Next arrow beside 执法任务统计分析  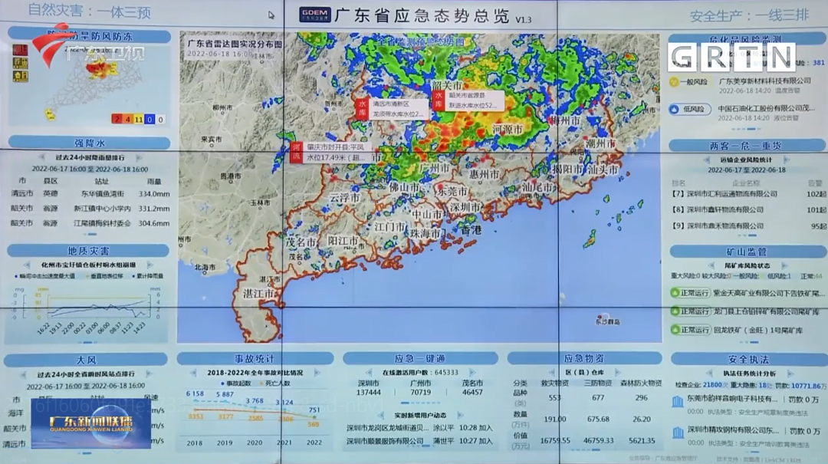(x=790, y=373)
